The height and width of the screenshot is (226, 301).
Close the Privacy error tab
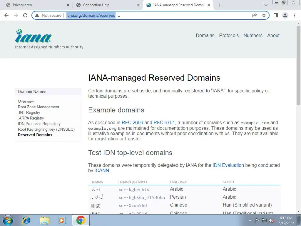tap(68, 5)
